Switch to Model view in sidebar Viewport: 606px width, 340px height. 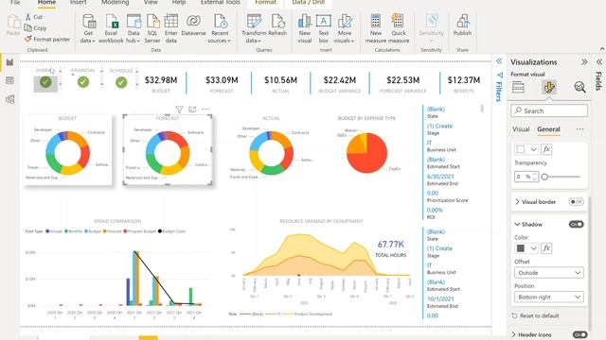pyautogui.click(x=9, y=99)
